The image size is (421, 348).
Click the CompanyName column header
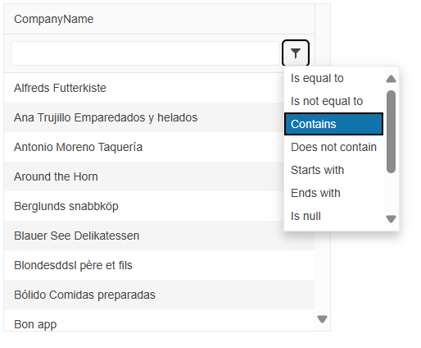pos(159,19)
